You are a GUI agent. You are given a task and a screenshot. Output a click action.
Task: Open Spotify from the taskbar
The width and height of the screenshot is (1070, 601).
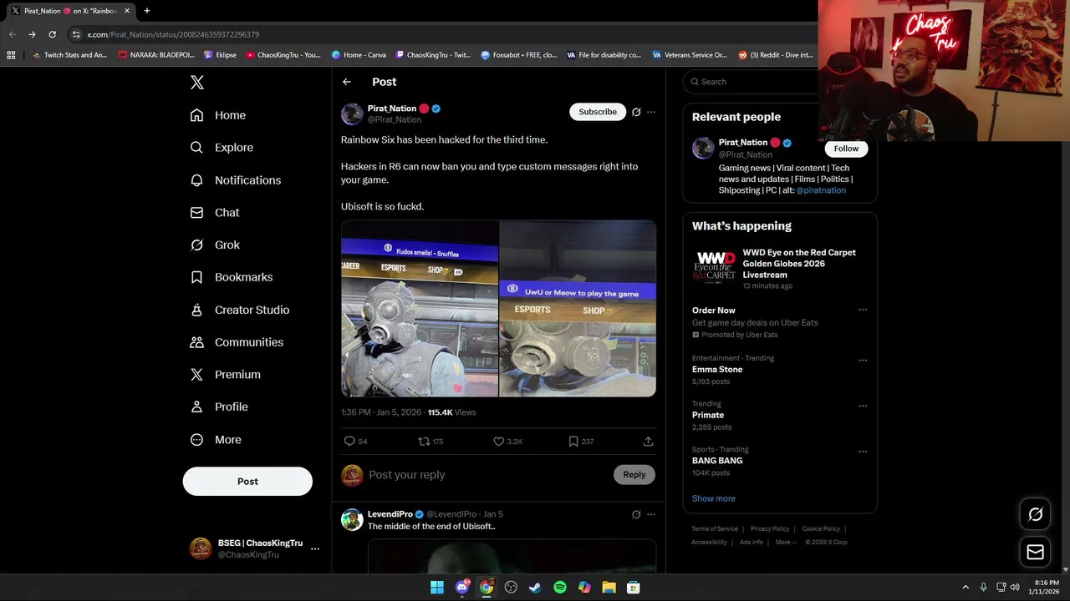560,588
